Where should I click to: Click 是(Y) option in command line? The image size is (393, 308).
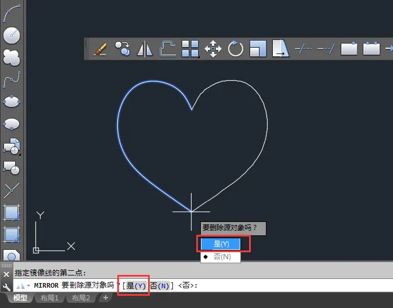[136, 285]
